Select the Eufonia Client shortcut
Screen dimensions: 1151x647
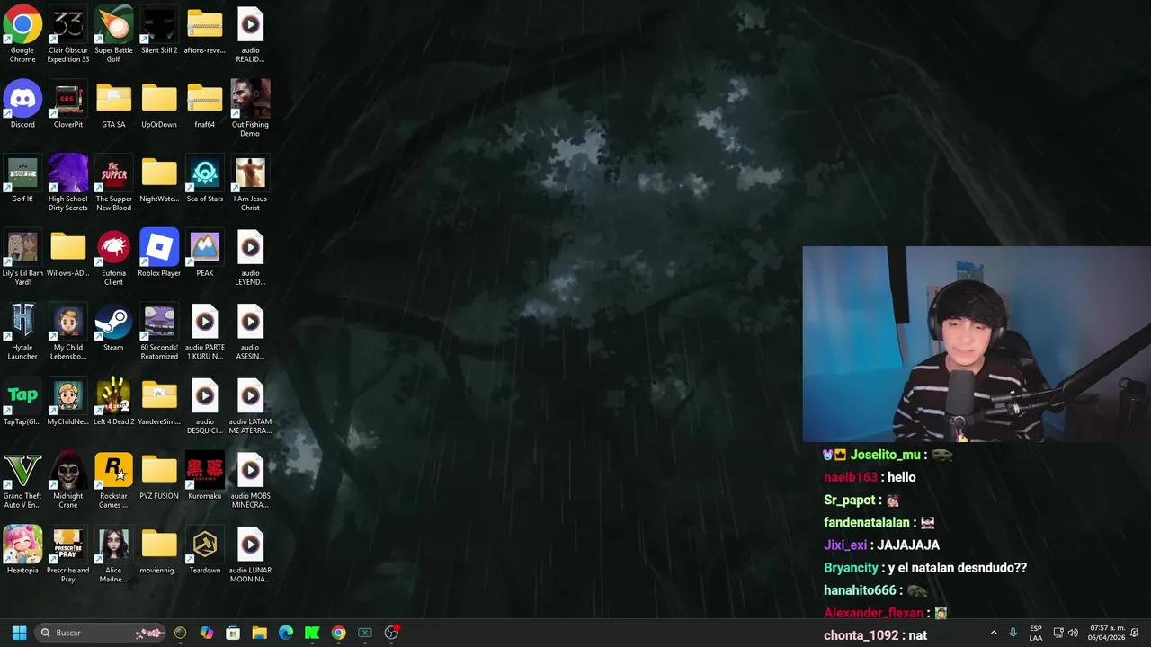point(113,258)
